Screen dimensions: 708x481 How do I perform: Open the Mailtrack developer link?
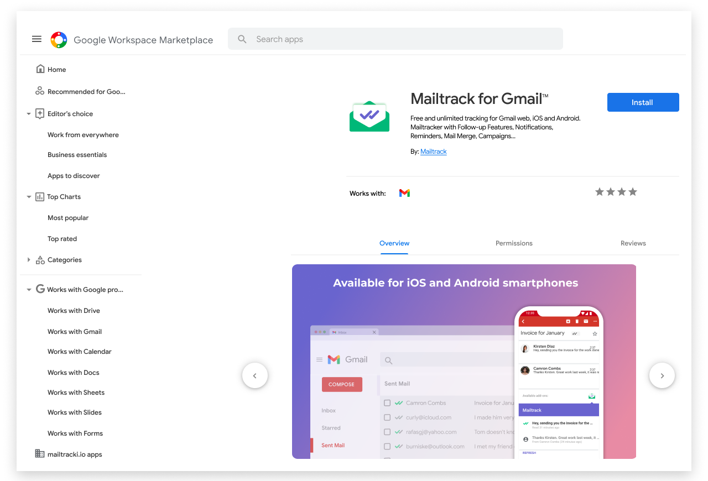click(x=433, y=151)
